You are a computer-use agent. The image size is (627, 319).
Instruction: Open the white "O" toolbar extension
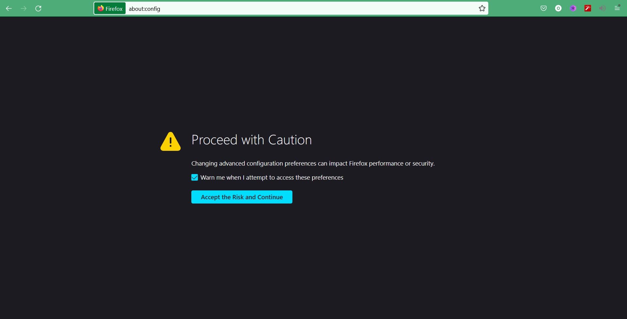tap(558, 8)
